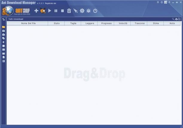Click the 'Registrato dal' text in title bar
The width and height of the screenshot is (183, 128).
51,3
